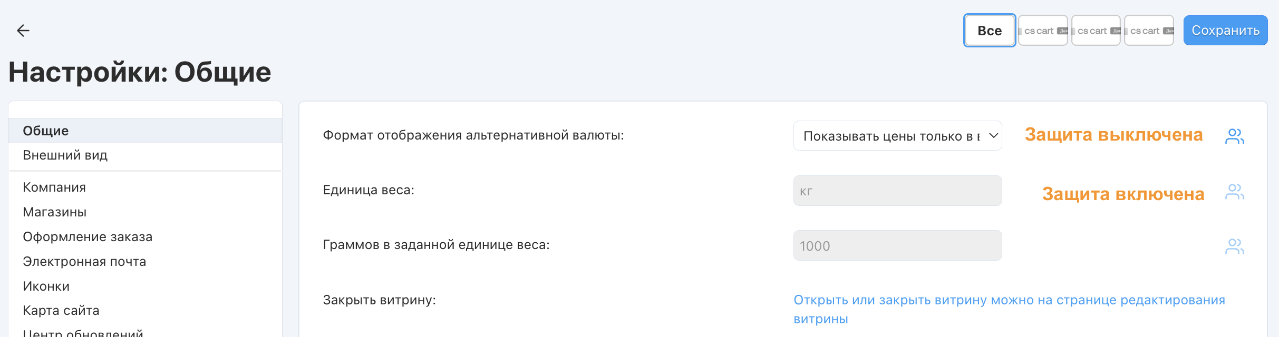Pick the cs cart storefront beside Сохранить
The height and width of the screenshot is (337, 1279).
coord(1149,31)
